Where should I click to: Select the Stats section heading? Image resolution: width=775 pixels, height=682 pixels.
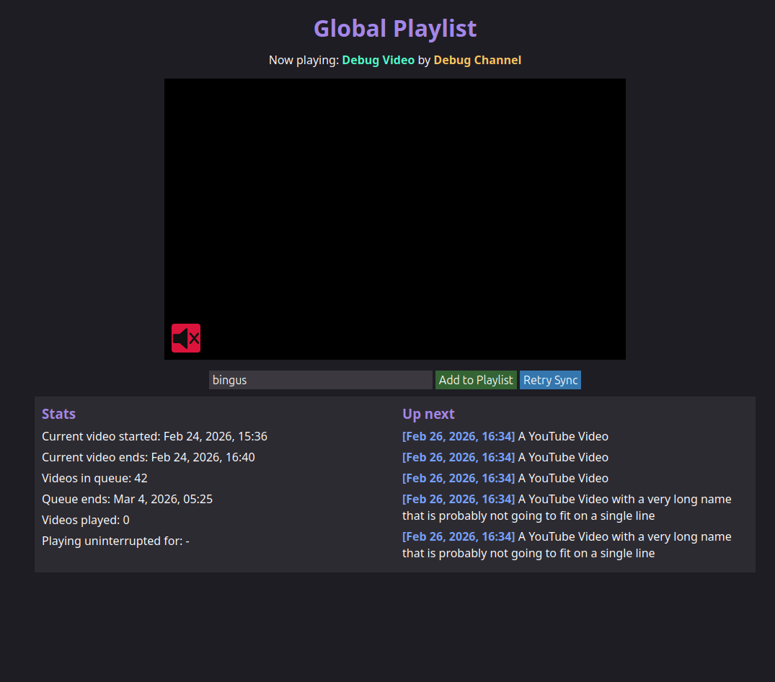[58, 414]
